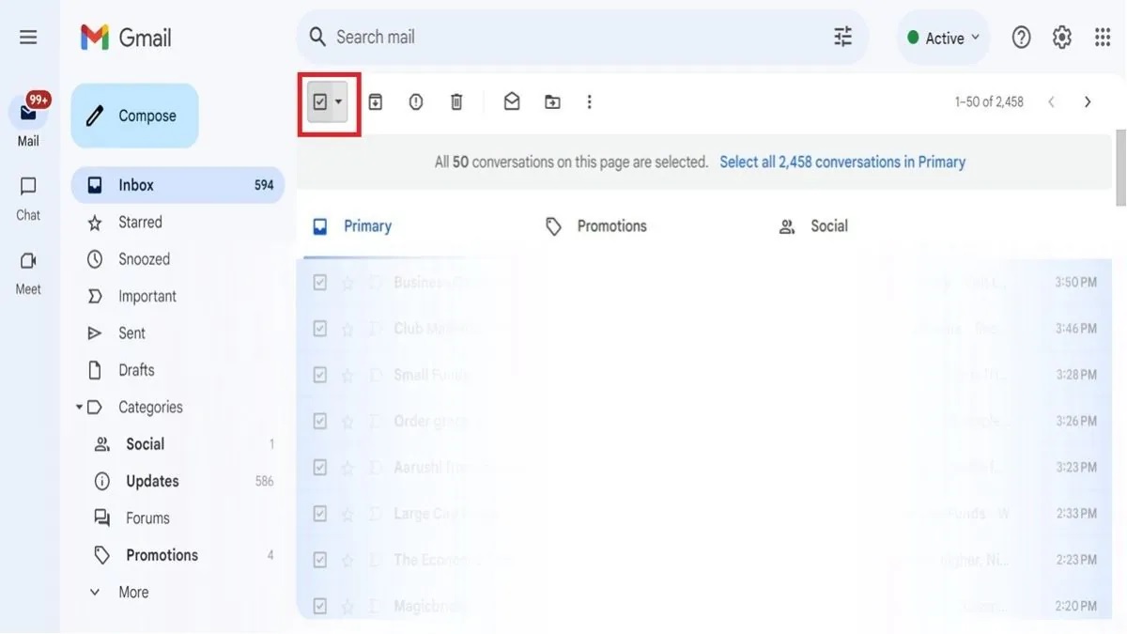
Task: Open the Important folder
Action: [x=147, y=296]
